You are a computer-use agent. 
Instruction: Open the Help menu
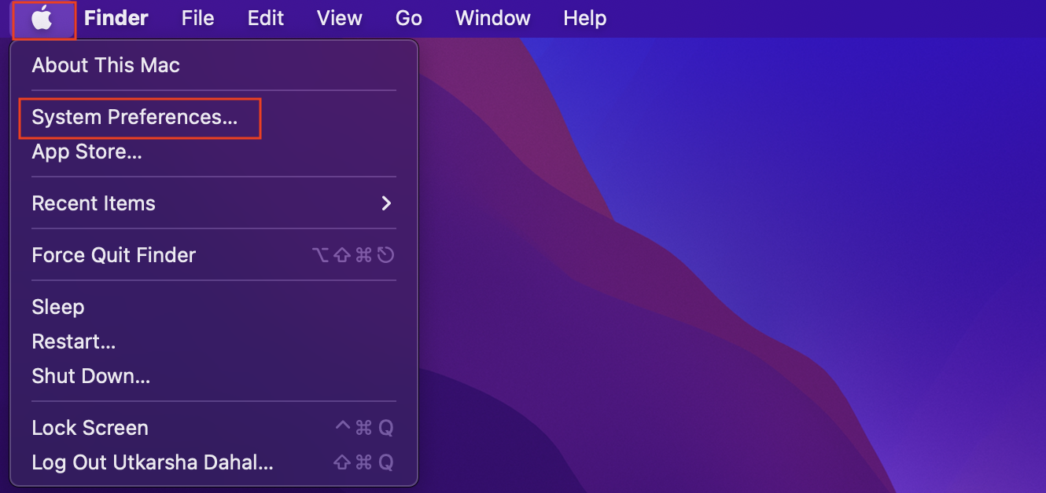[584, 17]
